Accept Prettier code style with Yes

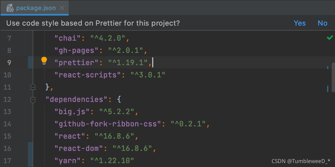[300, 23]
